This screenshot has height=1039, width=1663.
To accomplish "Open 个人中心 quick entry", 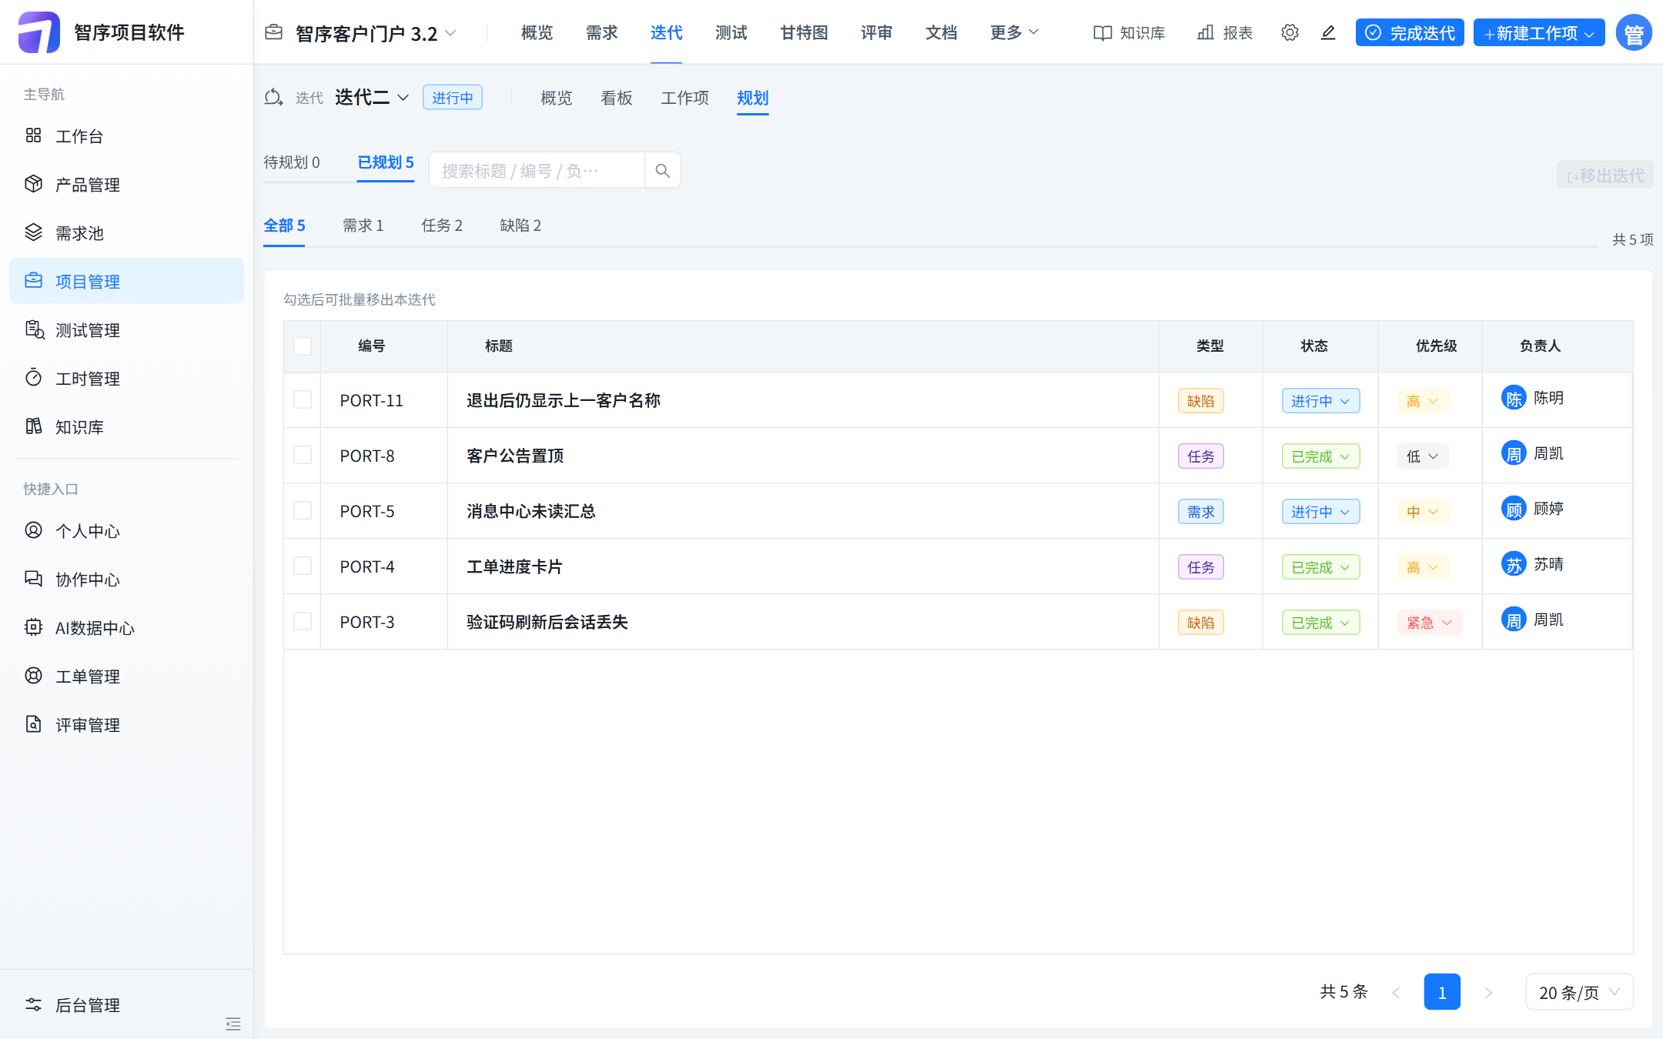I will 126,531.
